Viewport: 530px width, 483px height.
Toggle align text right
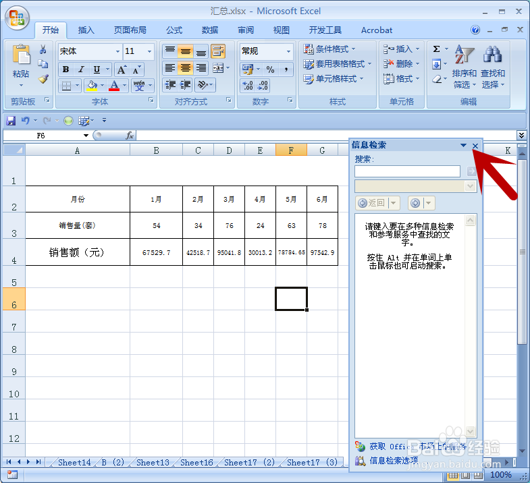point(201,68)
